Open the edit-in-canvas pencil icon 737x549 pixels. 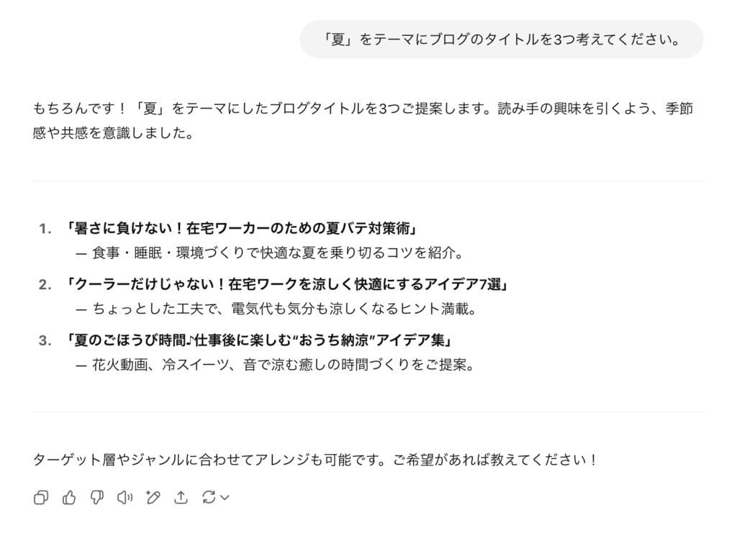pyautogui.click(x=153, y=497)
